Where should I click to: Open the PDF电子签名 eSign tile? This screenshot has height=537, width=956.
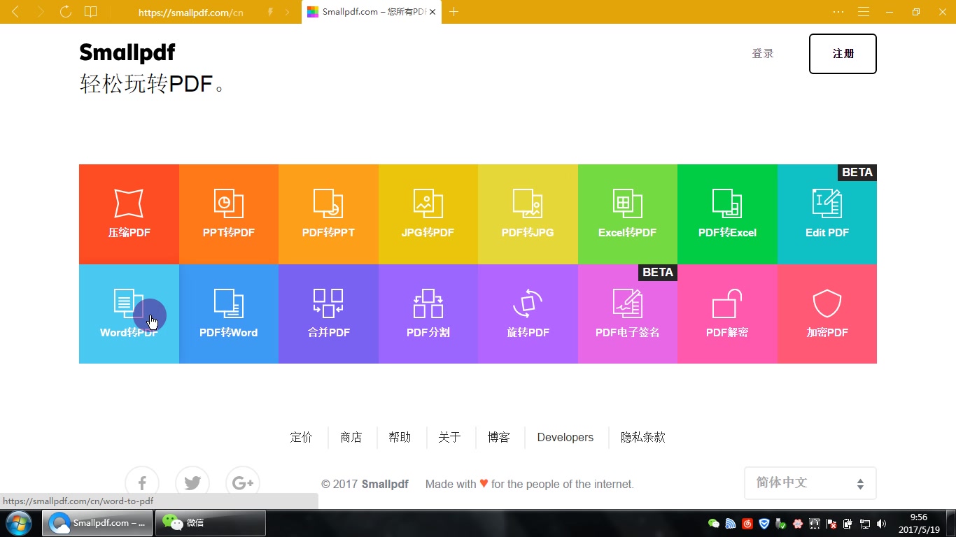pyautogui.click(x=628, y=314)
